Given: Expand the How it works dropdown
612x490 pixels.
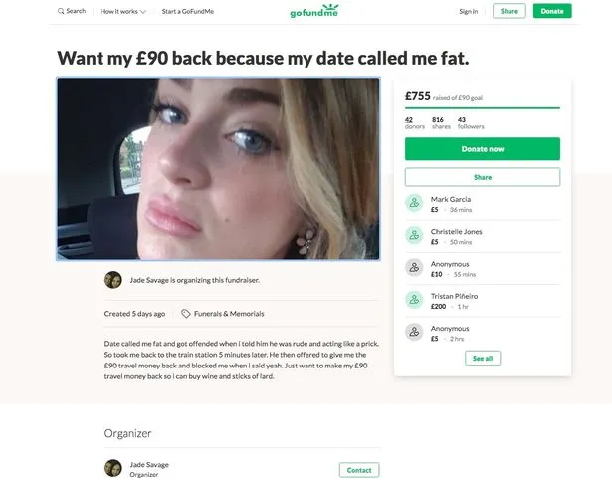Looking at the screenshot, I should 123,11.
